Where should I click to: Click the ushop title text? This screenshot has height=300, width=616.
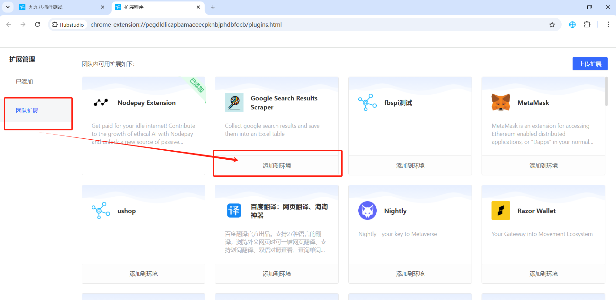[x=126, y=211]
